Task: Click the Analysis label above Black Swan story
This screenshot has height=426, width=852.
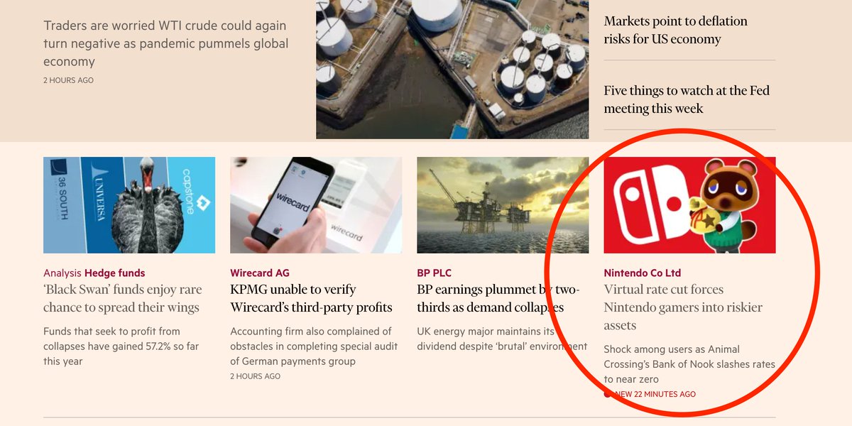Action: pos(62,273)
